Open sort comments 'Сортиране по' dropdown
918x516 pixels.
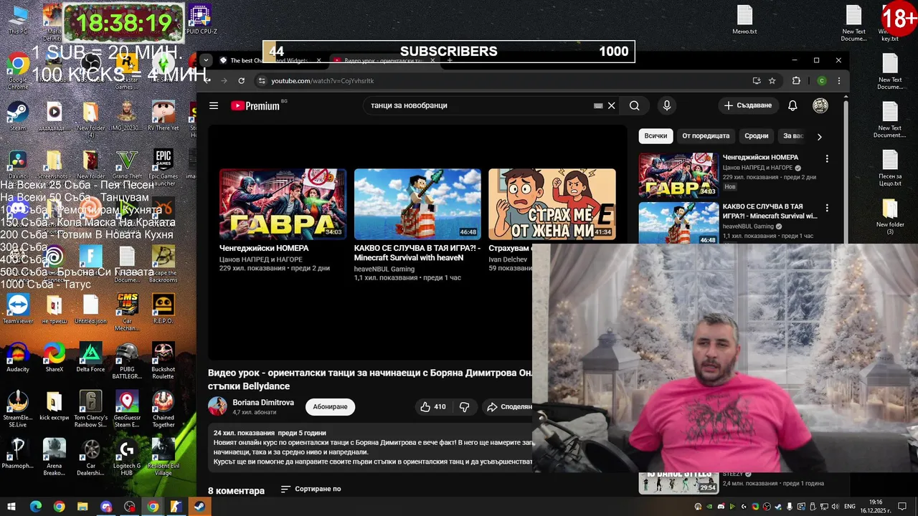coord(311,489)
